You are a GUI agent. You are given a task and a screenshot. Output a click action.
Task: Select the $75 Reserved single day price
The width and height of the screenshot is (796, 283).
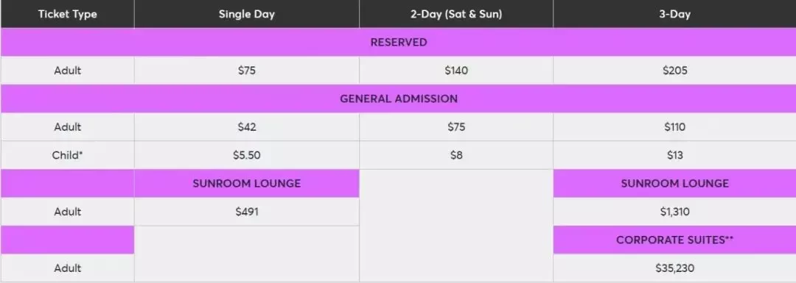click(x=247, y=71)
